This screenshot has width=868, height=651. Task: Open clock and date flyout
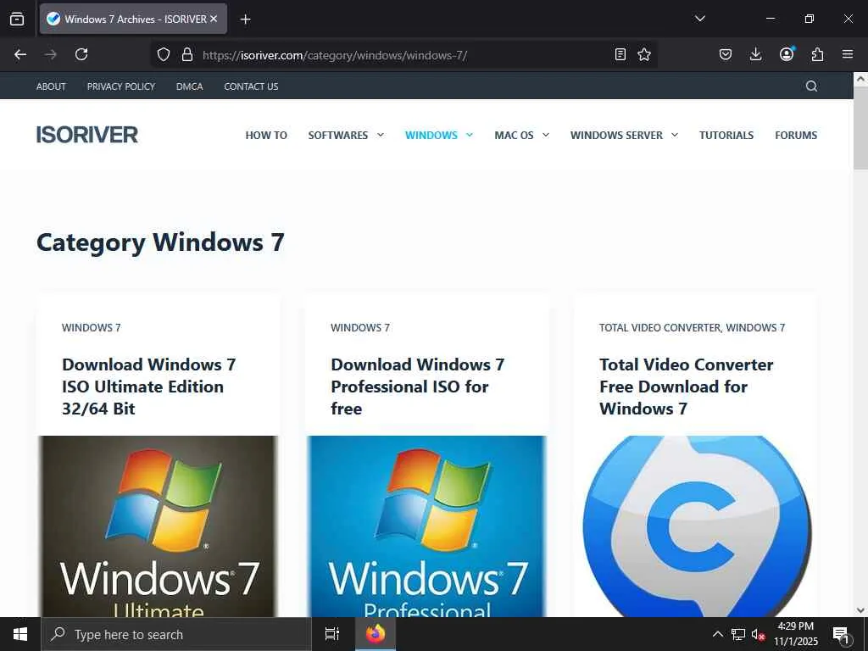point(795,634)
